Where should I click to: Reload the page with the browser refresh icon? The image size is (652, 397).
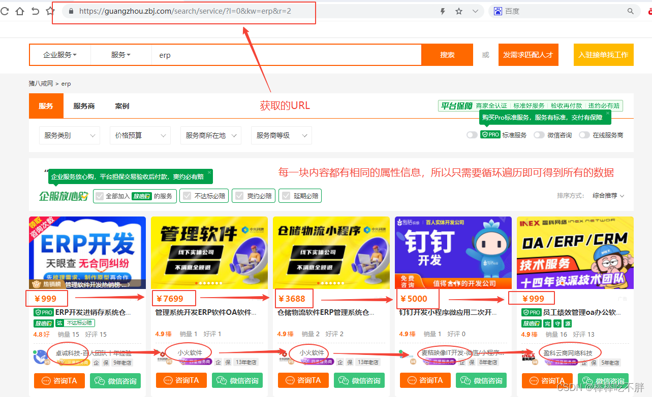tap(4, 11)
